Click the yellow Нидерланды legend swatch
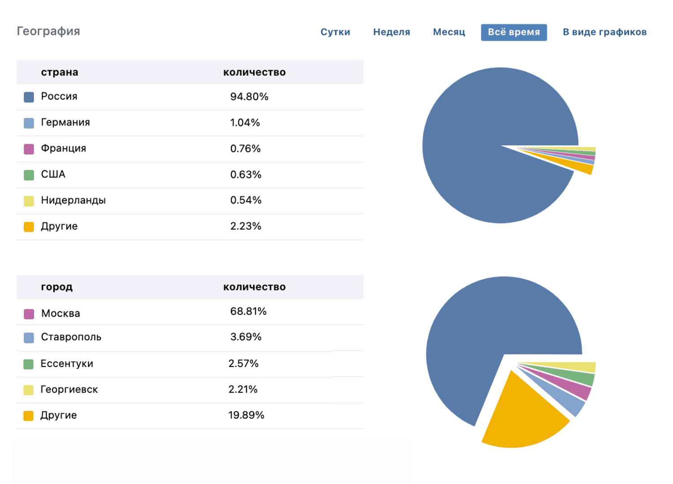The height and width of the screenshot is (484, 673). point(29,201)
